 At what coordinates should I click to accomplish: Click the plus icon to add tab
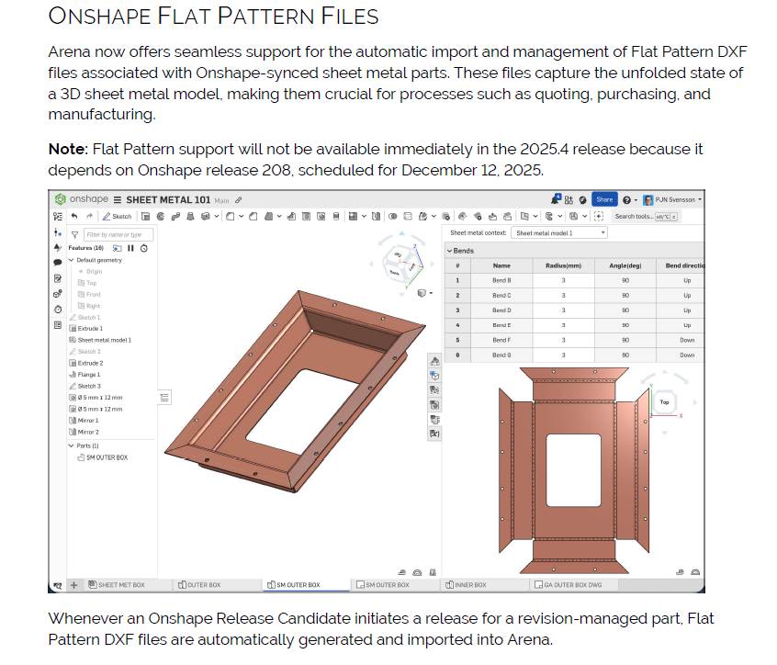click(73, 585)
